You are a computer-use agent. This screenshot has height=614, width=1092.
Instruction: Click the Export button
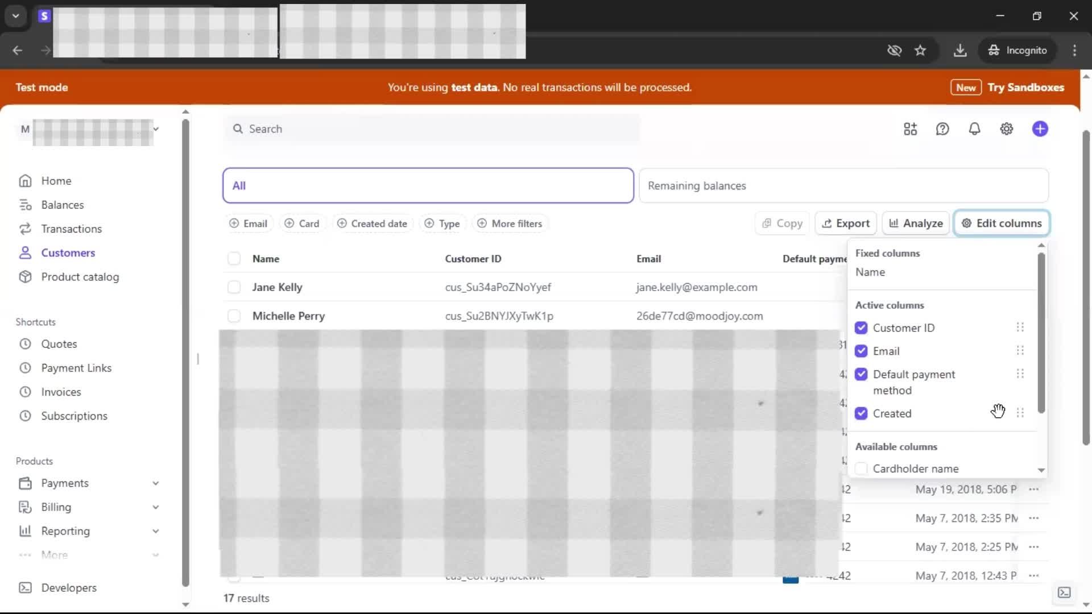tap(846, 223)
